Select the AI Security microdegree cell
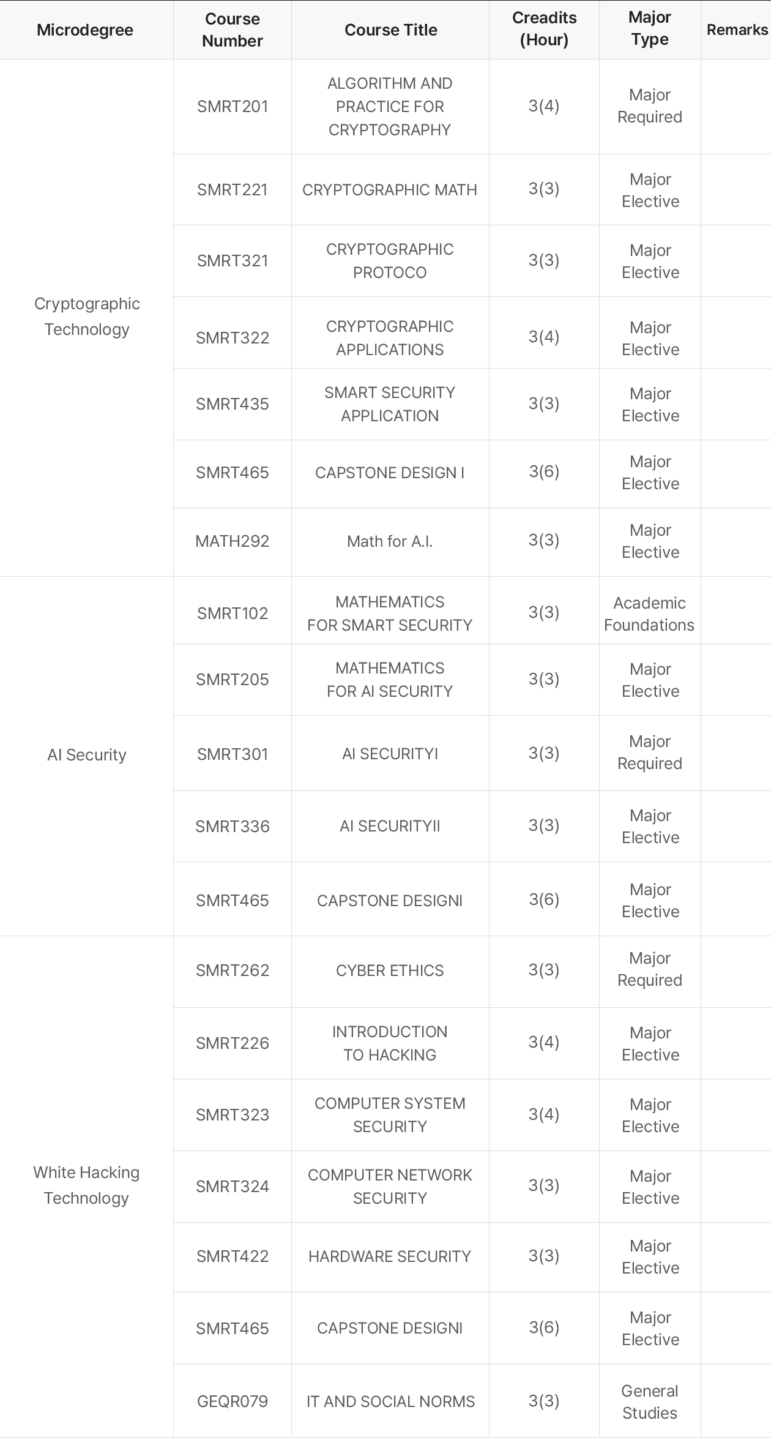The width and height of the screenshot is (771, 1456). point(87,755)
